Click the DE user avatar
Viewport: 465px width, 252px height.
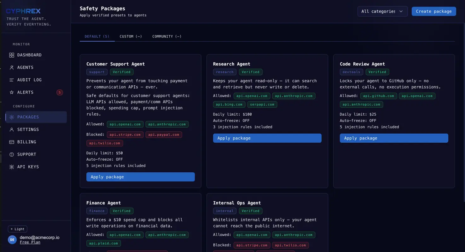point(12,240)
